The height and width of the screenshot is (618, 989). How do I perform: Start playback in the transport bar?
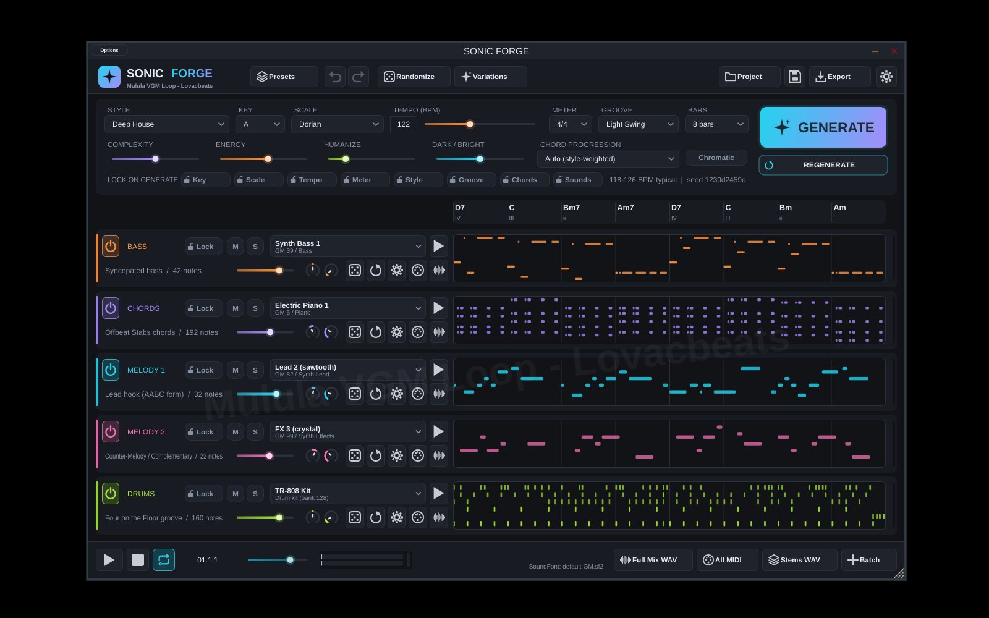pyautogui.click(x=109, y=560)
